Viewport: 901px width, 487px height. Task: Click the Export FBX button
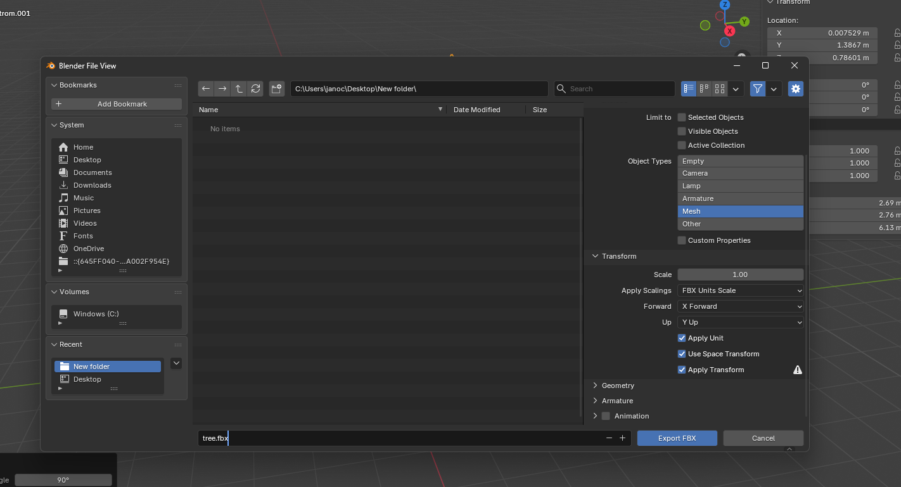(x=677, y=438)
